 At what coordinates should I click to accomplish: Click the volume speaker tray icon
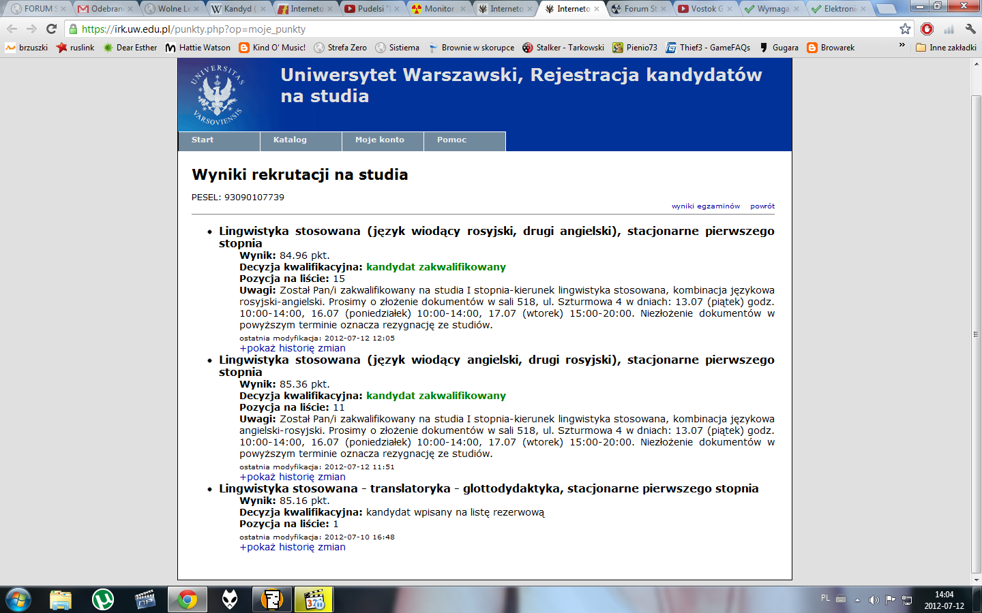874,599
